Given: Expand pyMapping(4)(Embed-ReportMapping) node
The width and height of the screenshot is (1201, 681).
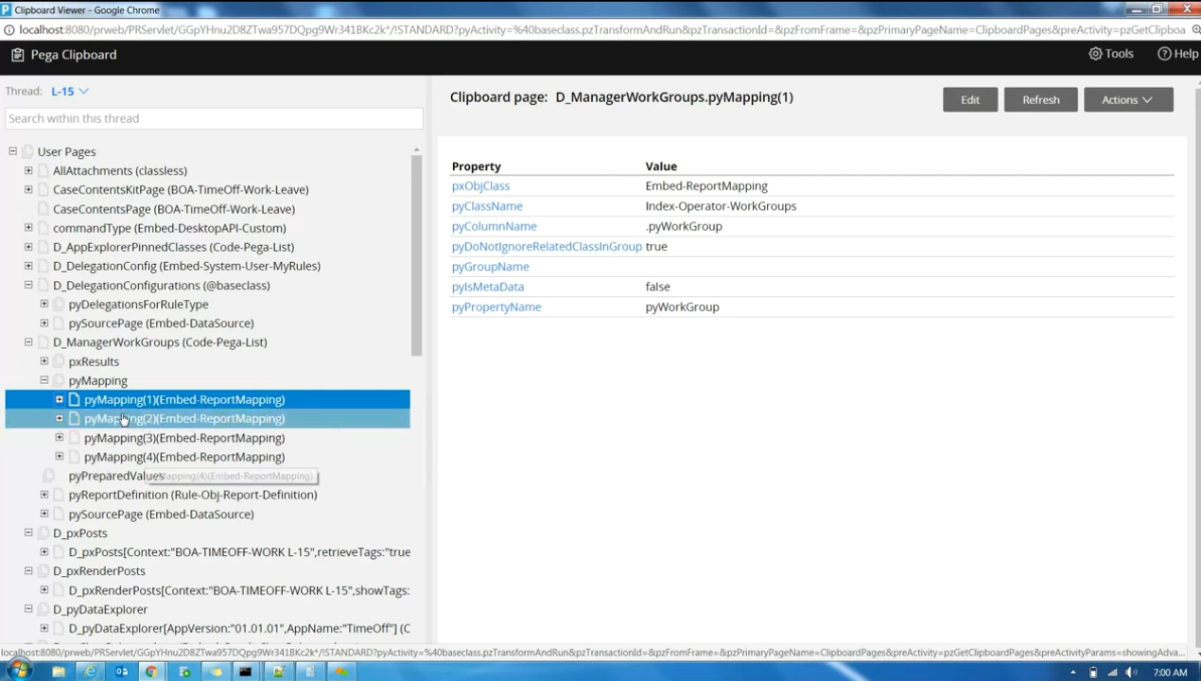Looking at the screenshot, I should tap(59, 457).
